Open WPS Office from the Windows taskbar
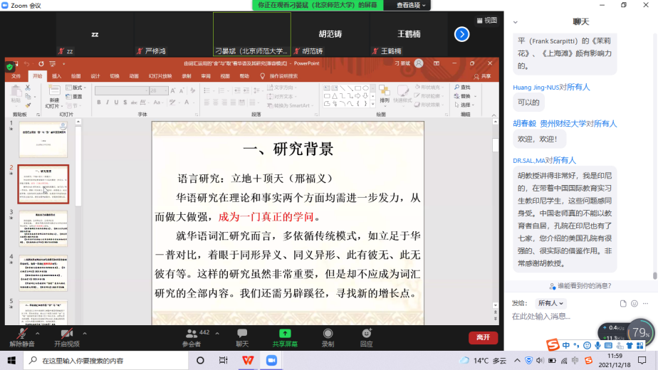 246,361
